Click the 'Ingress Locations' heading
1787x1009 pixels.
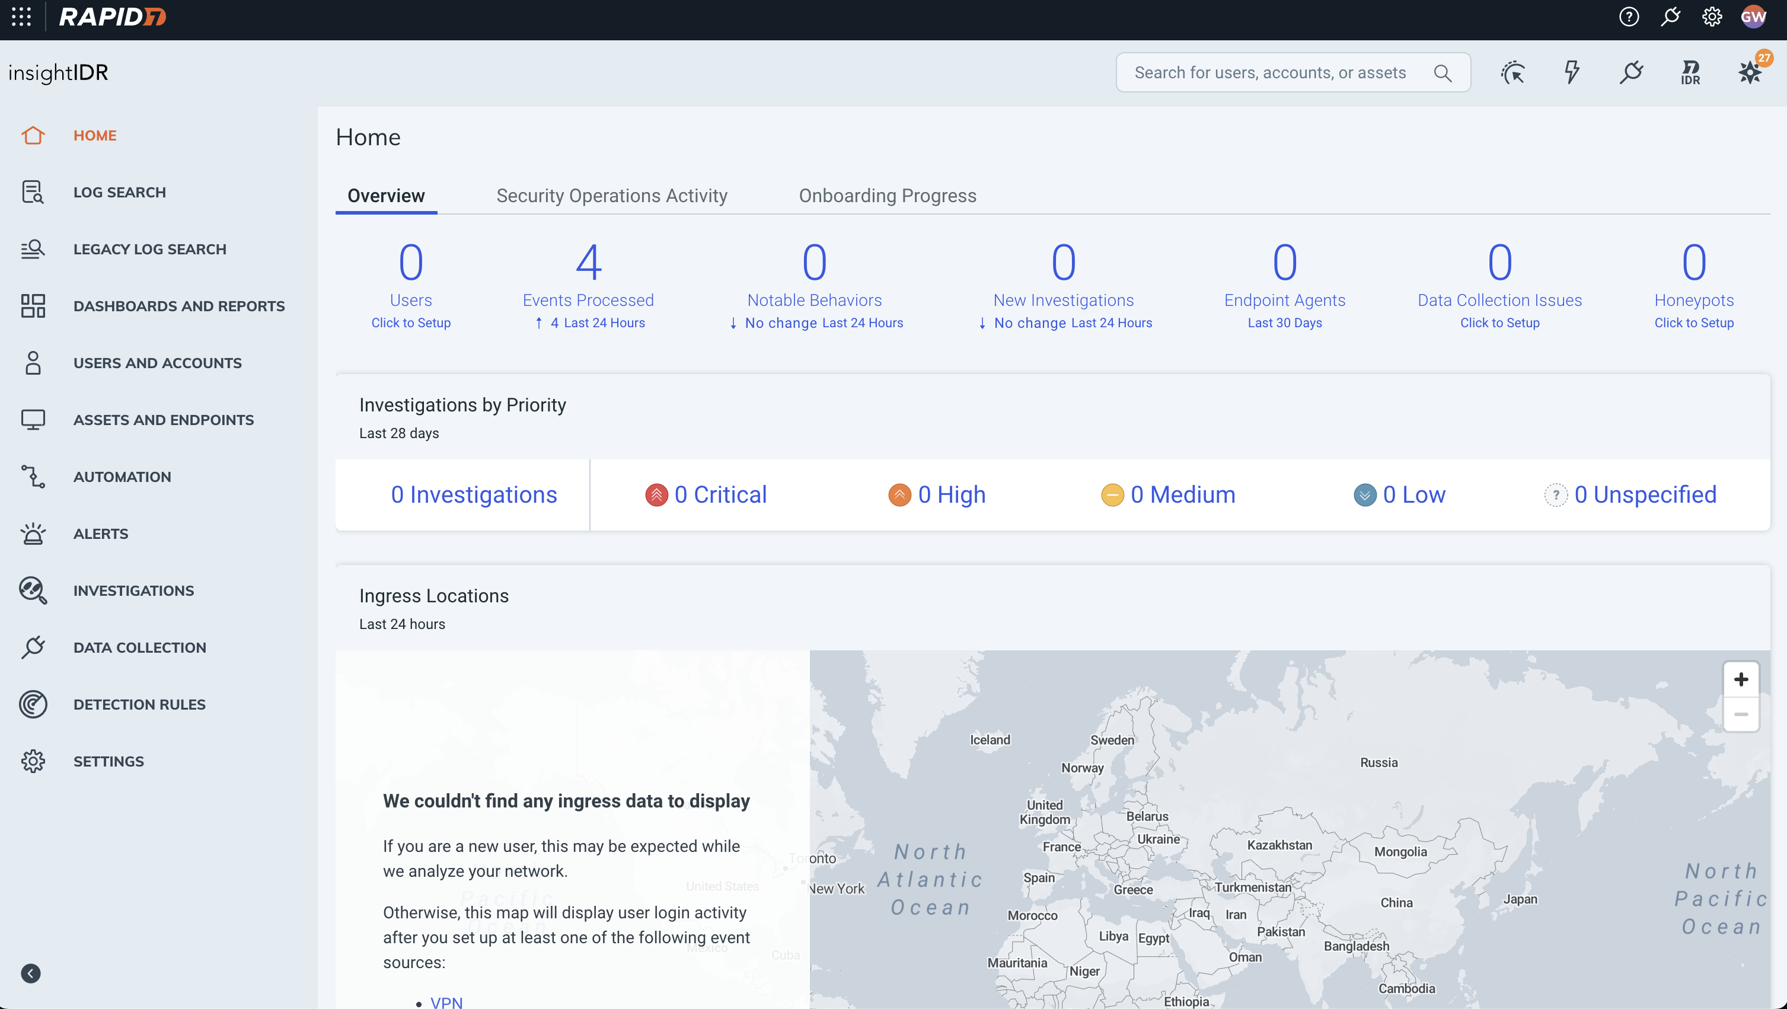click(x=433, y=596)
